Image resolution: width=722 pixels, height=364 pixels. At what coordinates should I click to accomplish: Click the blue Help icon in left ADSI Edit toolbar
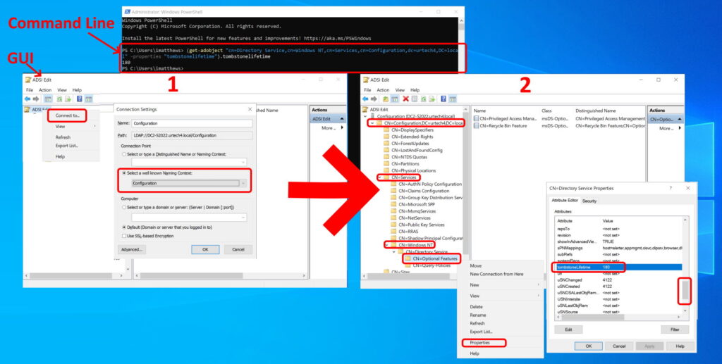coord(79,99)
